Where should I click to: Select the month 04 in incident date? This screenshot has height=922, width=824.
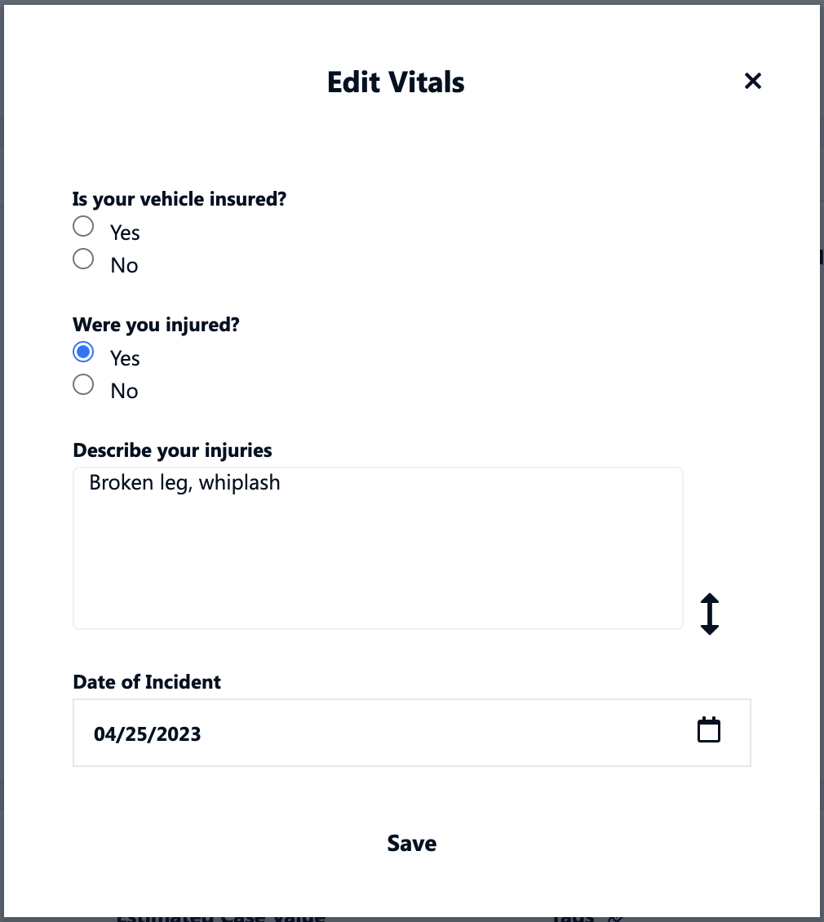coord(104,734)
